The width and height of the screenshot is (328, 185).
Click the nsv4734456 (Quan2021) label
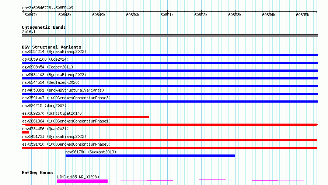point(45,129)
